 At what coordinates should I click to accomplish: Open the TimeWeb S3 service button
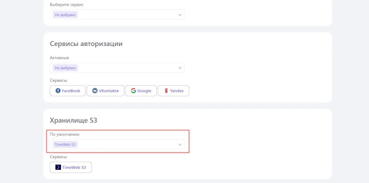[x=71, y=168]
